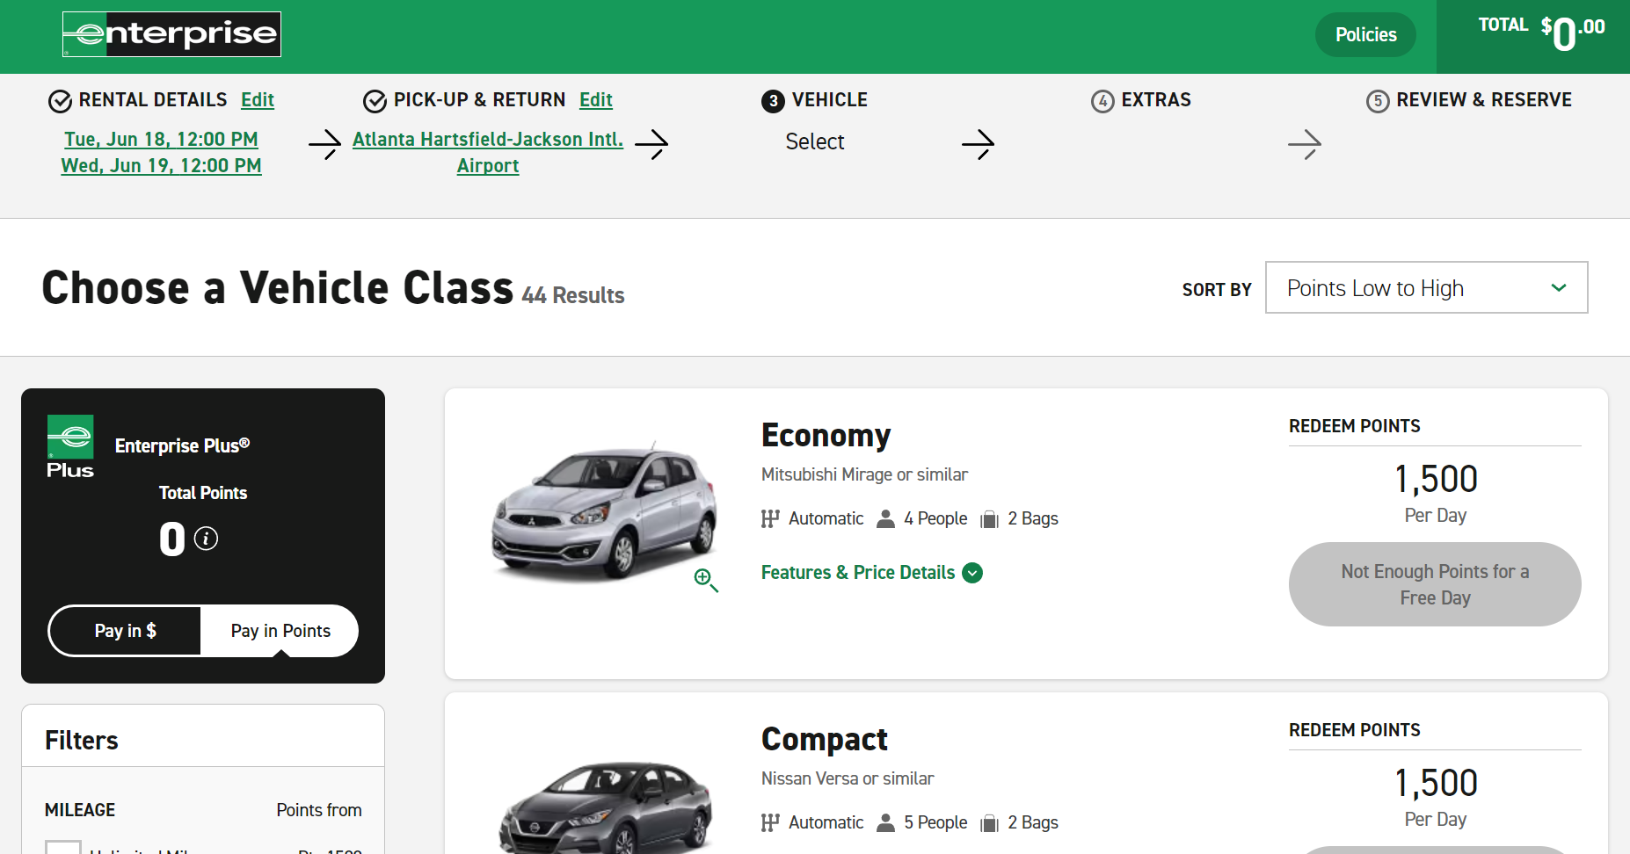The image size is (1630, 854).
Task: Click the Pick-Up & Return checkmark icon
Action: click(375, 101)
